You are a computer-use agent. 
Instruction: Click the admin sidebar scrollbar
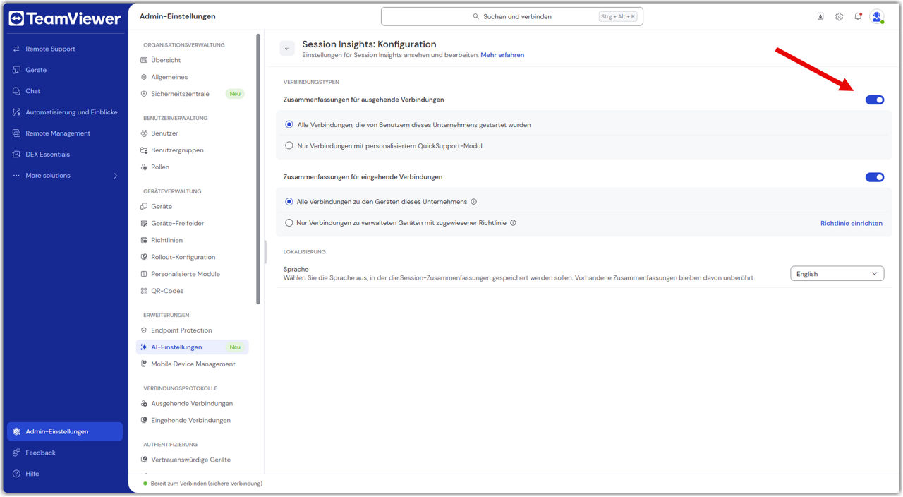pos(258,169)
